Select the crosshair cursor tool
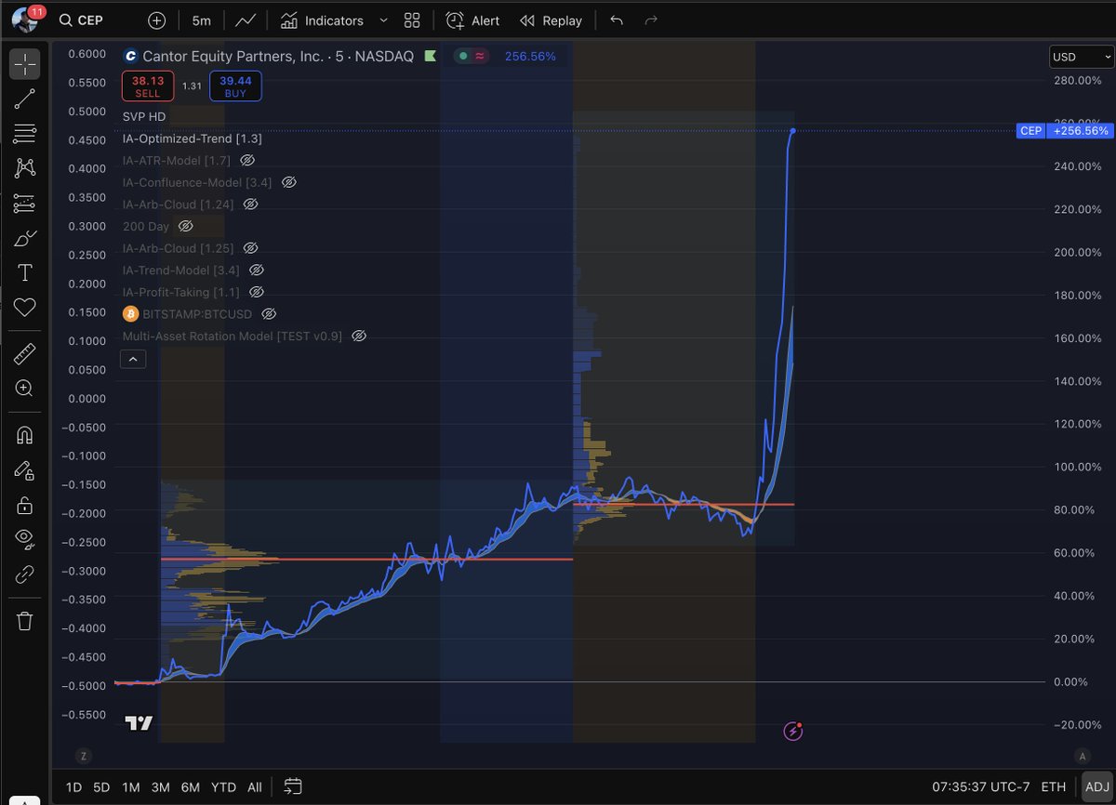Viewport: 1116px width, 805px height. (x=25, y=64)
